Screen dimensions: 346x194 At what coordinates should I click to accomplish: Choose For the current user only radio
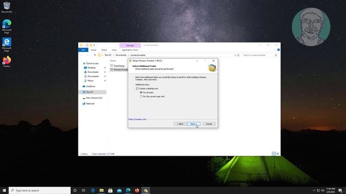(x=141, y=96)
